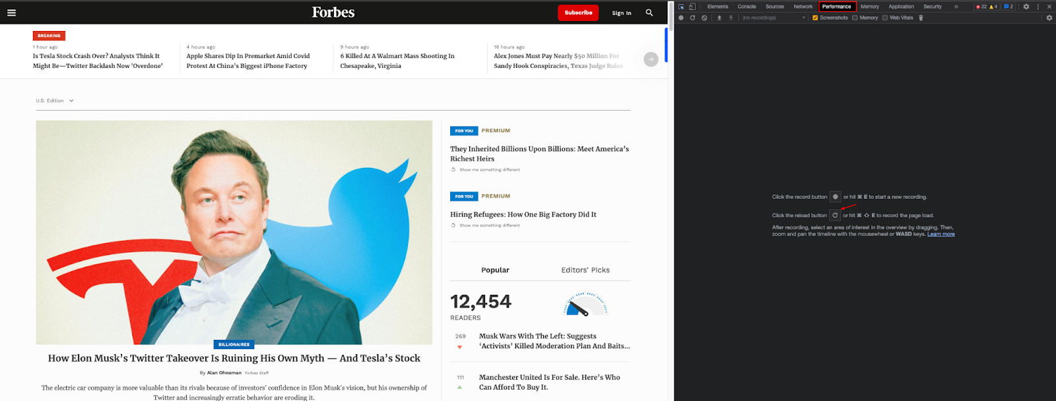
Task: Enable the Web Vitals checkbox
Action: tap(885, 18)
